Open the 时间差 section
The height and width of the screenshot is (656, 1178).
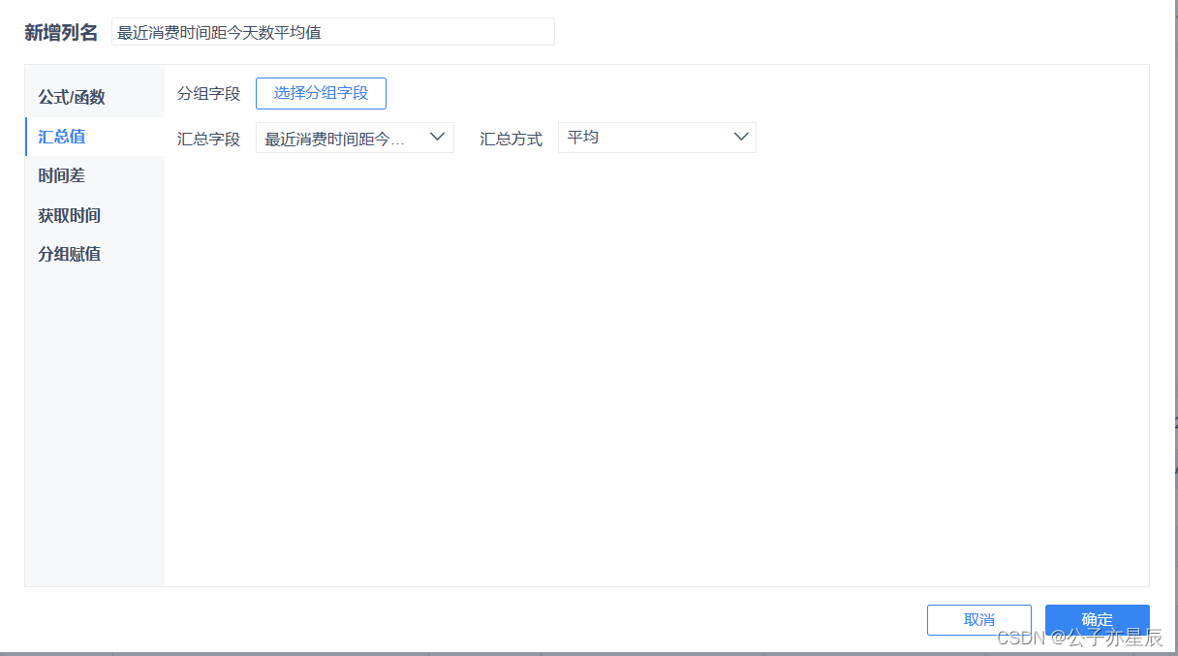pos(61,175)
